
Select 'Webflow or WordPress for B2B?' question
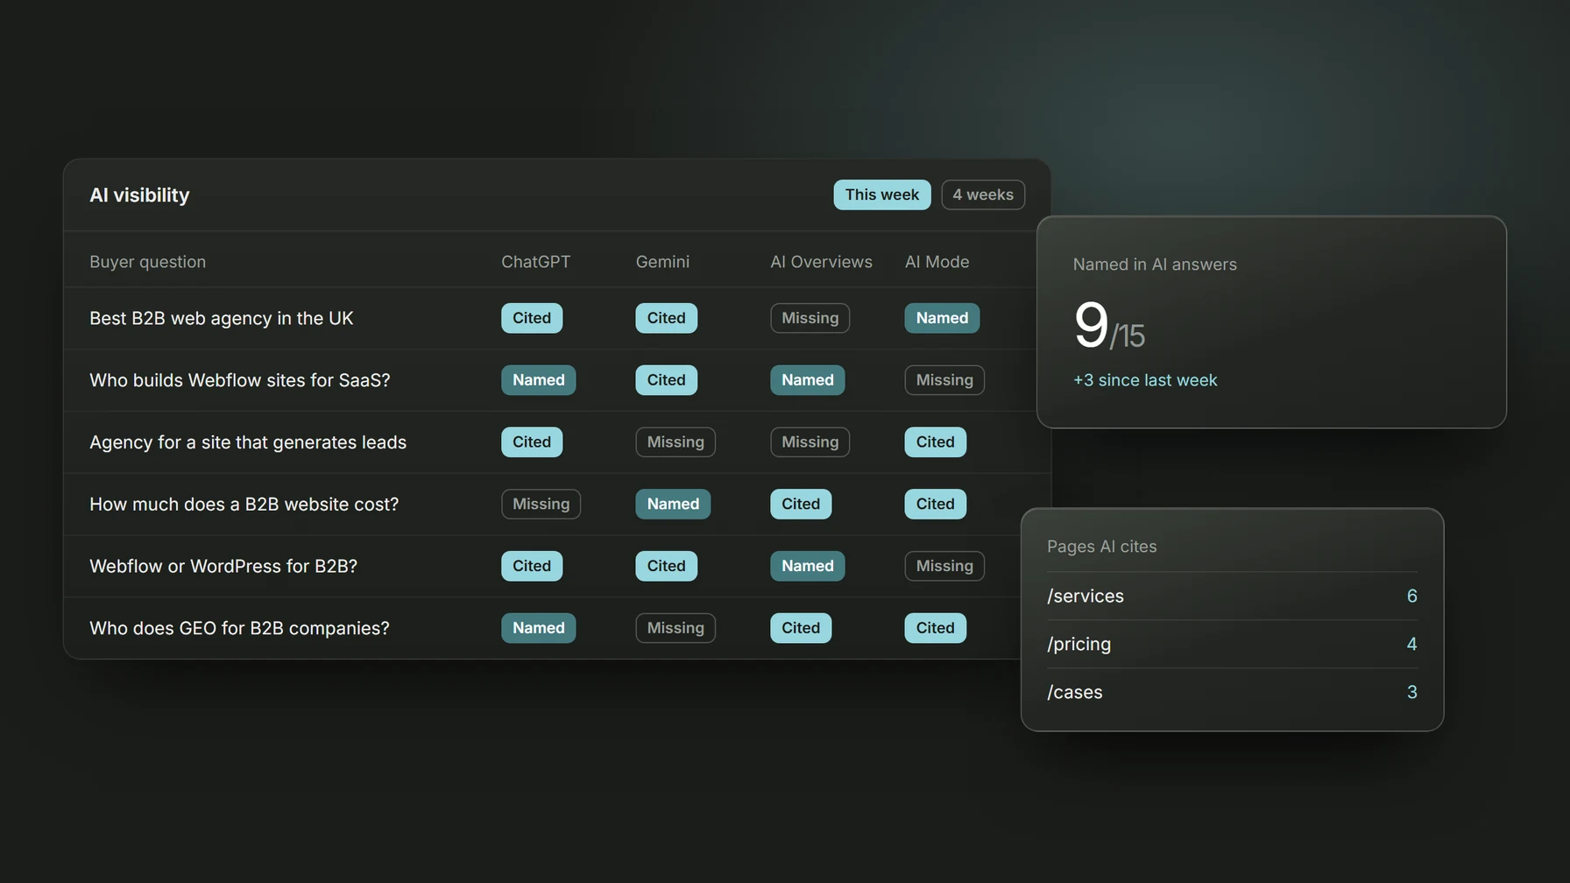[x=223, y=567]
